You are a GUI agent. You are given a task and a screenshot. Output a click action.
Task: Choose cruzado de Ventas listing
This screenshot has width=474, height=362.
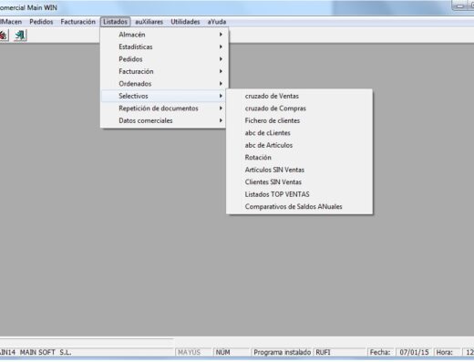click(x=299, y=96)
